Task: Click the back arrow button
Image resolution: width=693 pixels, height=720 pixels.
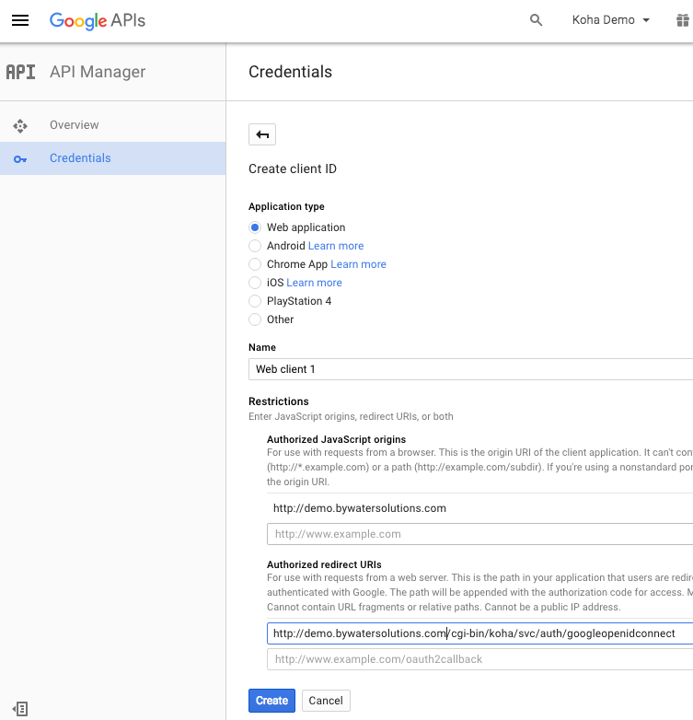Action: click(x=262, y=134)
